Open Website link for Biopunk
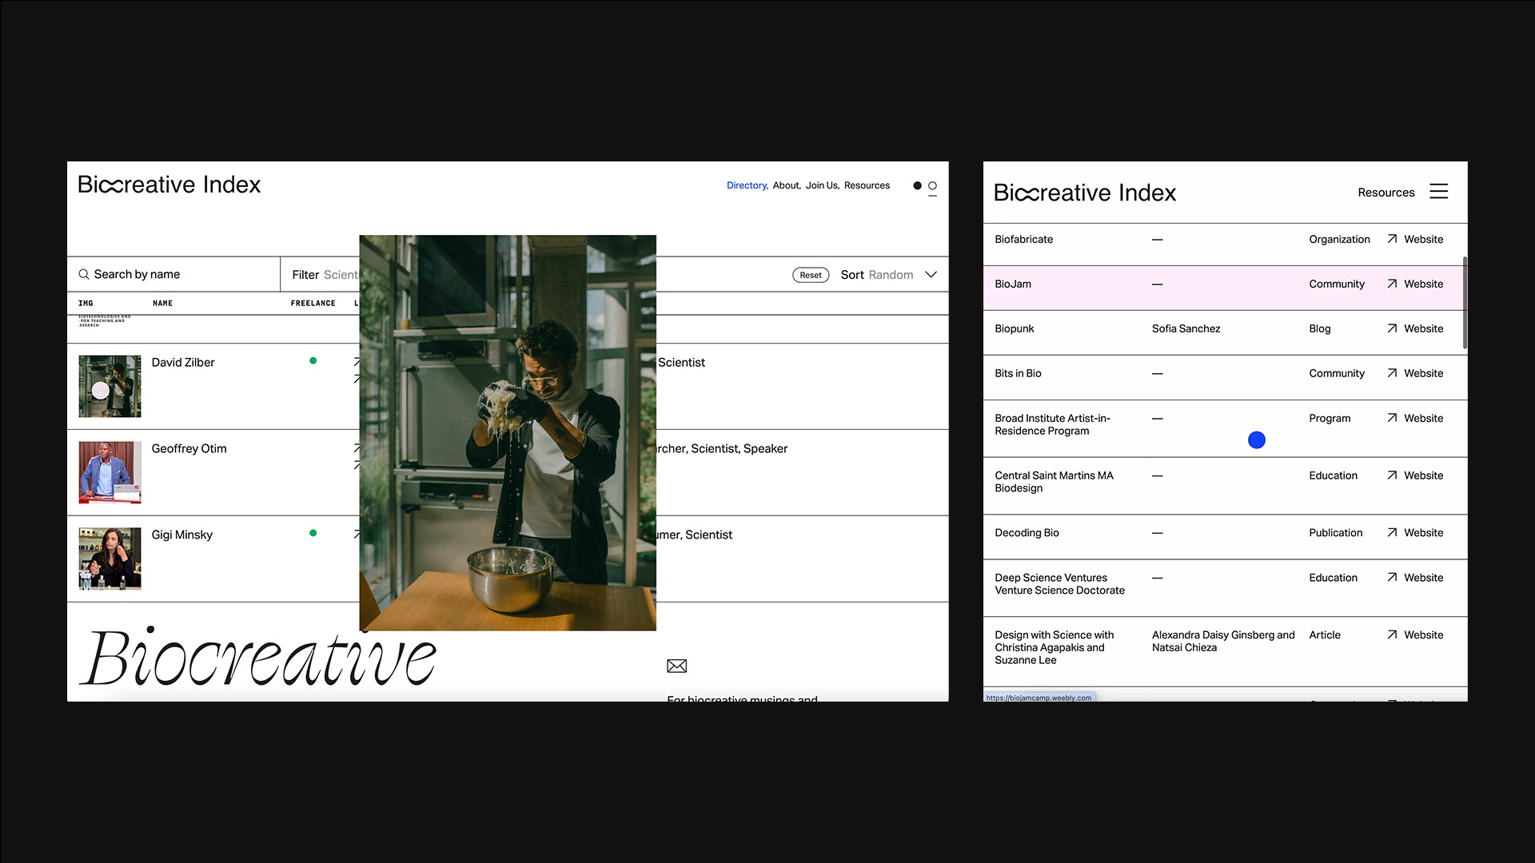This screenshot has height=863, width=1535. tap(1424, 328)
